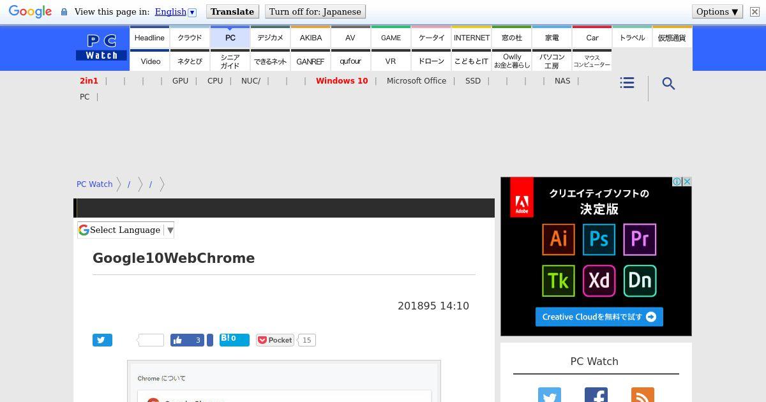Close the Google Translate bar
The width and height of the screenshot is (766, 402).
pyautogui.click(x=755, y=12)
